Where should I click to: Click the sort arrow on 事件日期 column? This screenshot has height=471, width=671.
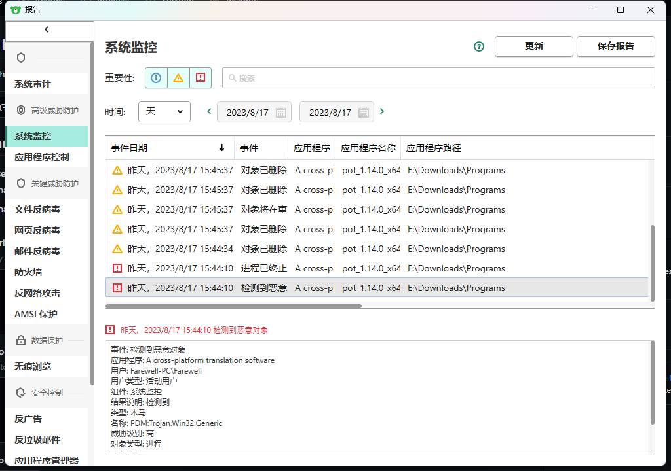(x=222, y=147)
